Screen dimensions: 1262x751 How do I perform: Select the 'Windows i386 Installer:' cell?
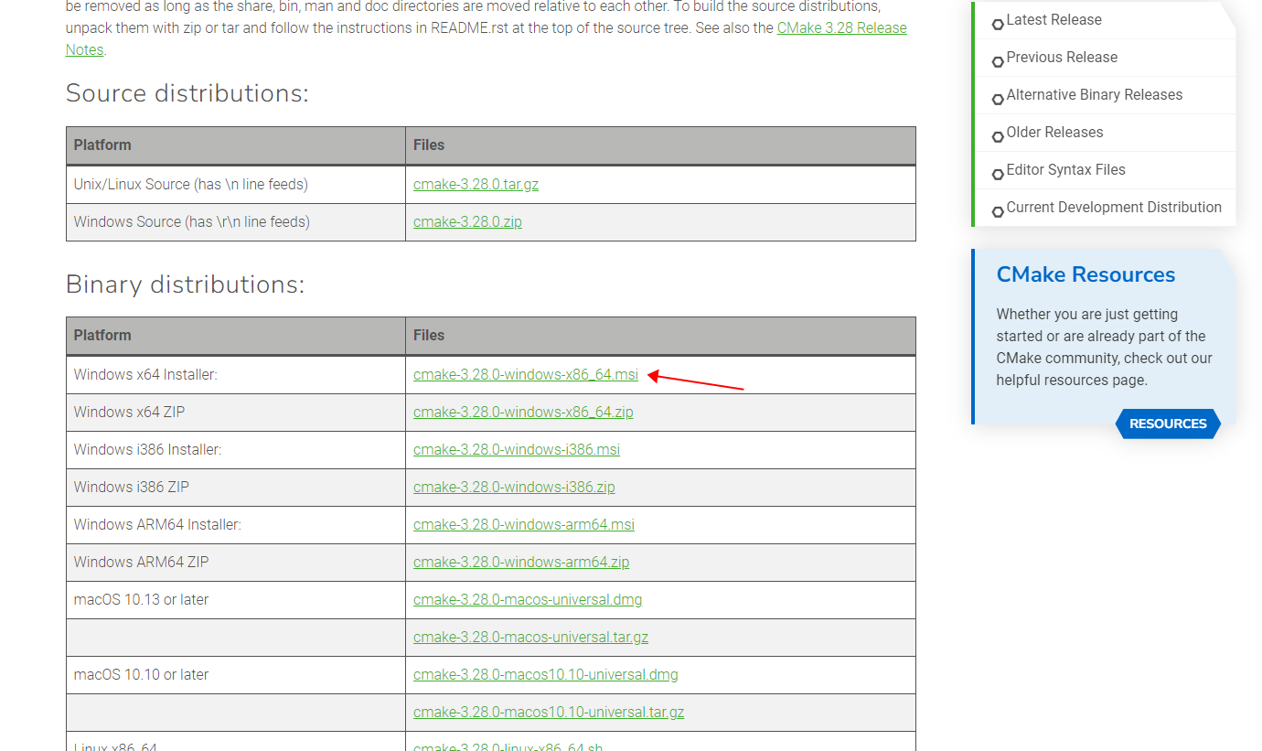pos(236,449)
